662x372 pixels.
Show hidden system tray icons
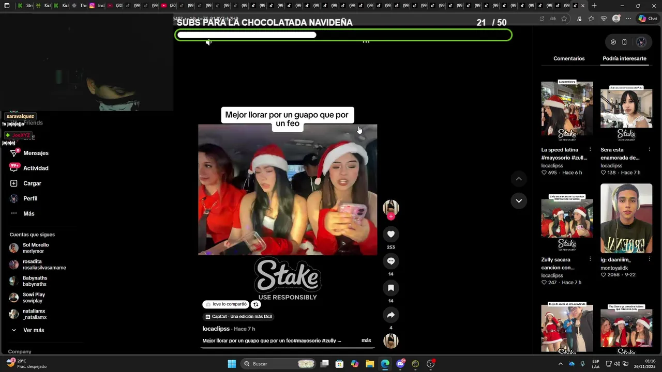560,364
